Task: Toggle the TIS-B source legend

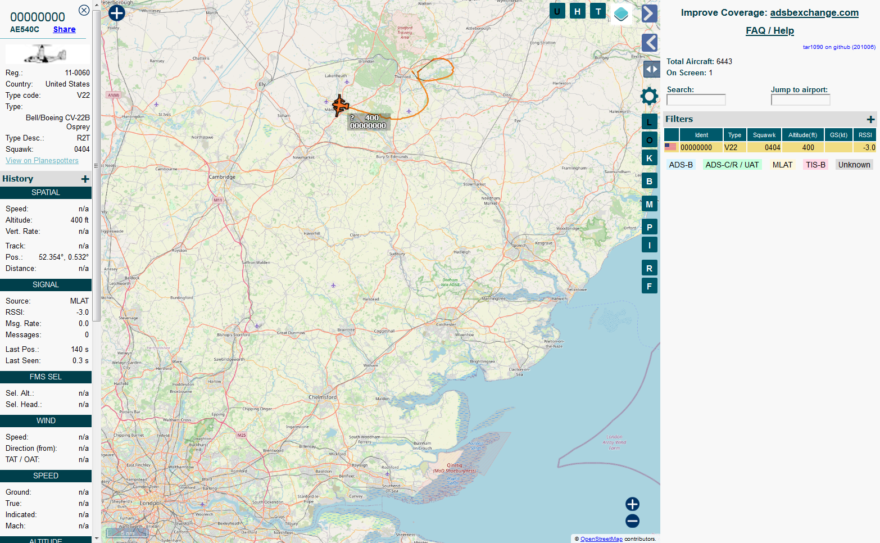Action: point(815,165)
